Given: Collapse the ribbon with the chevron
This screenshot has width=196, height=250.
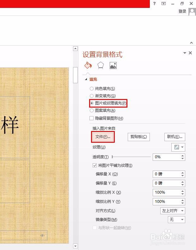Looking at the screenshot, I should click(191, 43).
